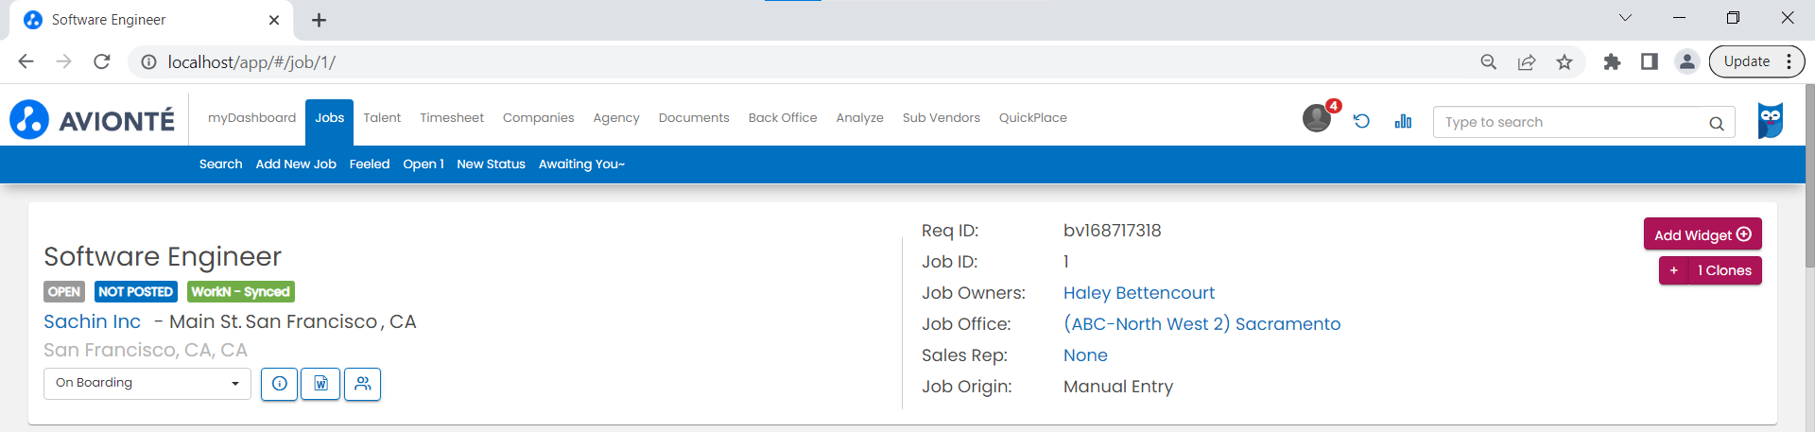Open browser zoom magnifier icon
1815x432 pixels.
[x=1489, y=62]
